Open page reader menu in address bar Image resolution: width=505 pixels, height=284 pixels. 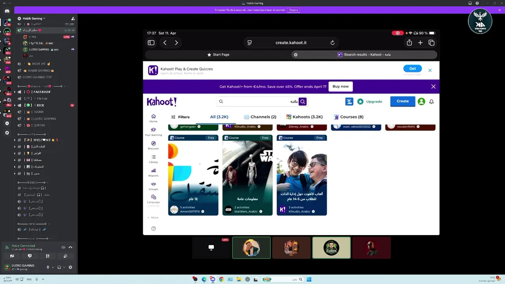point(249,43)
